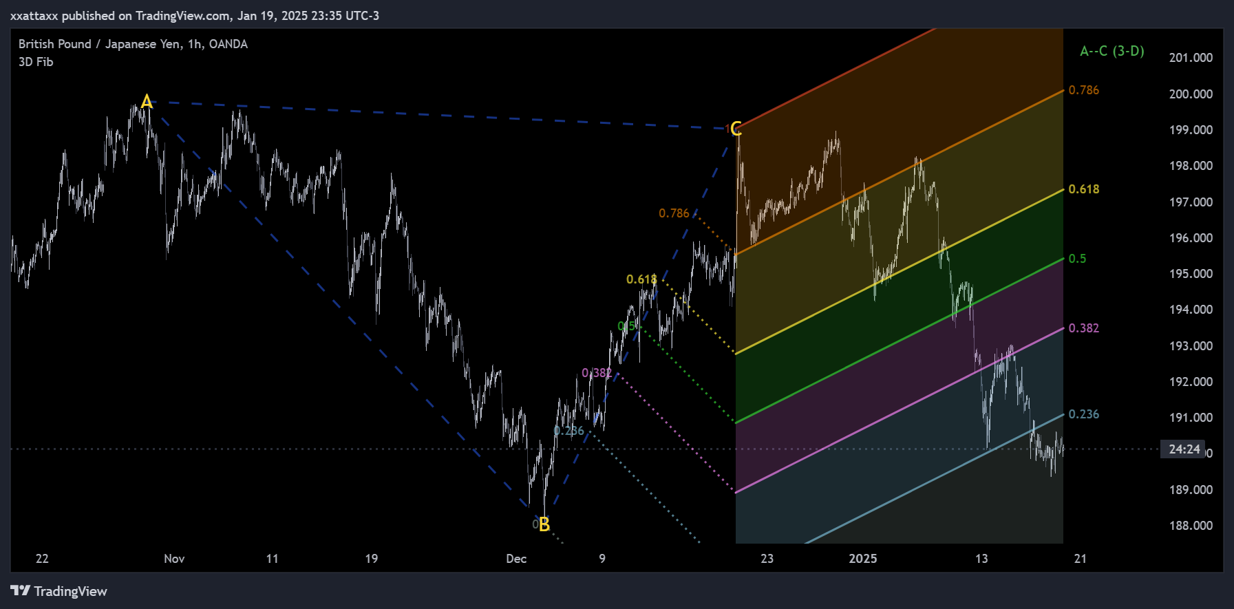Click the 'xxattaxx published on TradingView.com' header text
This screenshot has height=609, width=1234.
120,15
